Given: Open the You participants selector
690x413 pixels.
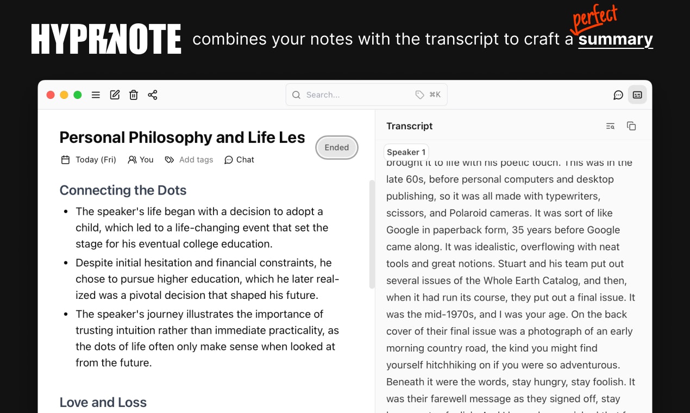Looking at the screenshot, I should click(141, 160).
